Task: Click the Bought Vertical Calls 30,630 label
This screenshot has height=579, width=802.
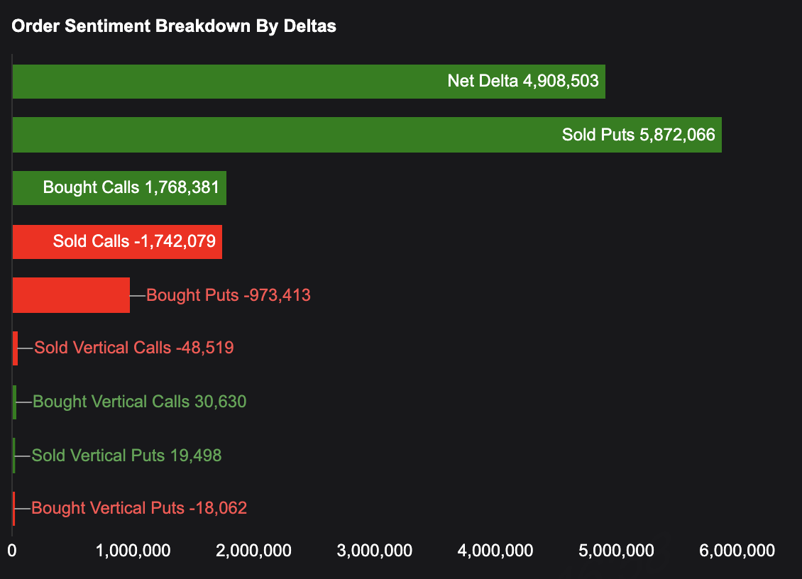Action: click(x=140, y=402)
